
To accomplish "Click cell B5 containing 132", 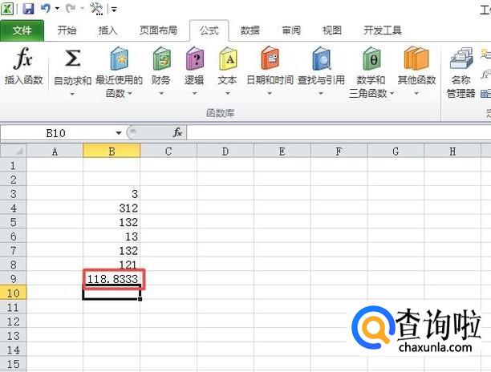I will (x=112, y=222).
